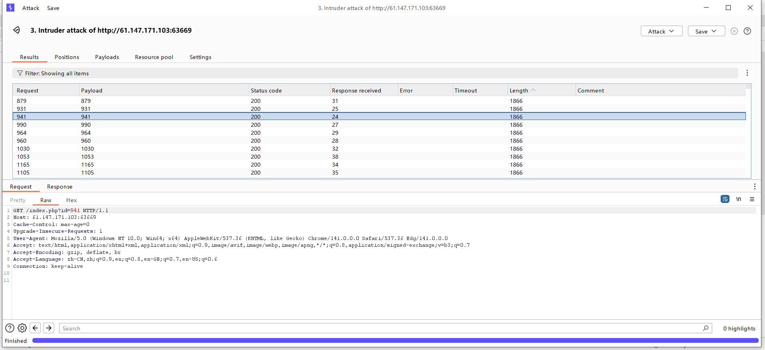765x350 pixels.
Task: Open the message viewer three-dot menu
Action: click(x=754, y=187)
